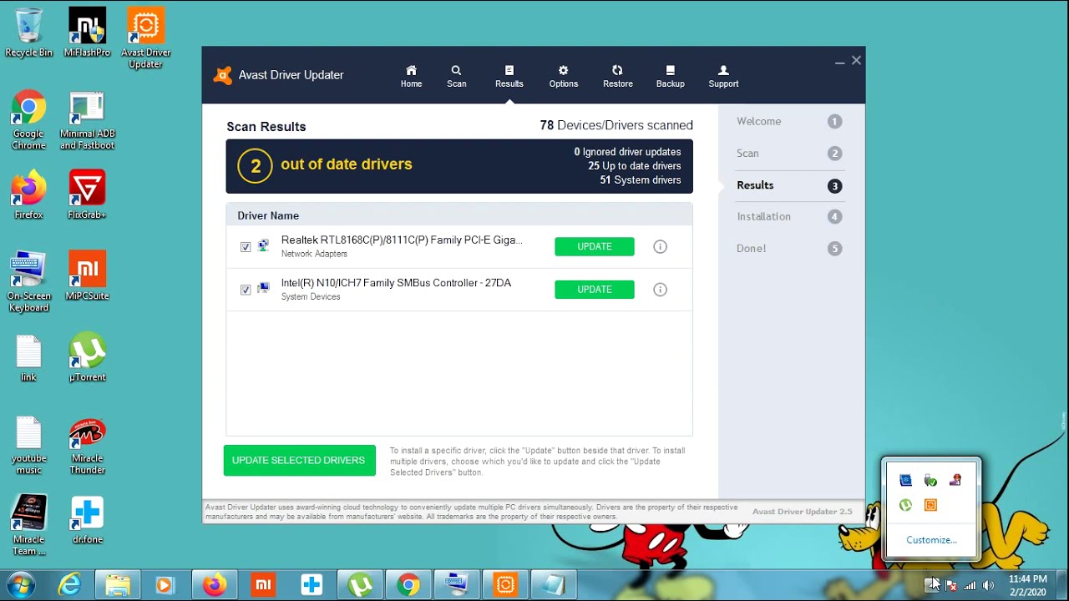The height and width of the screenshot is (601, 1069).
Task: Select the On-Screen Keyboard desktop icon
Action: [x=28, y=282]
